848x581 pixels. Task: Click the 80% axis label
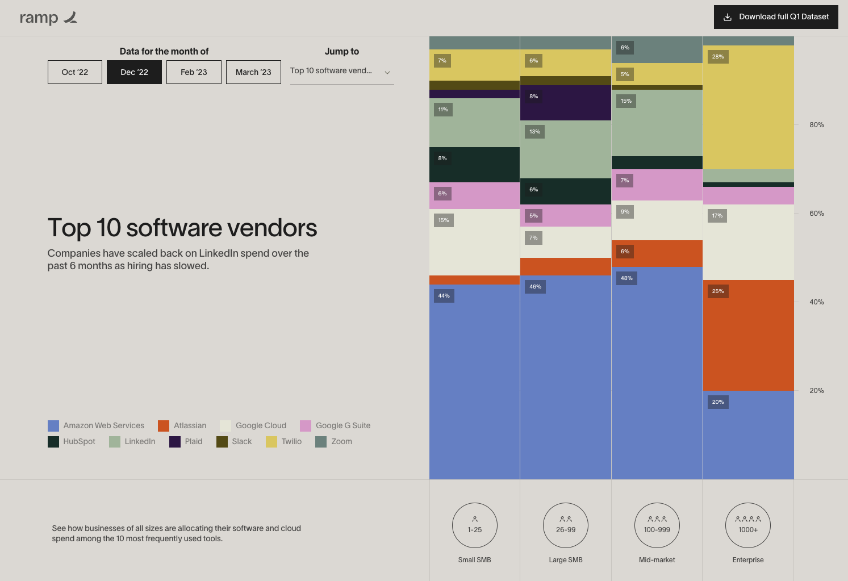tap(817, 125)
